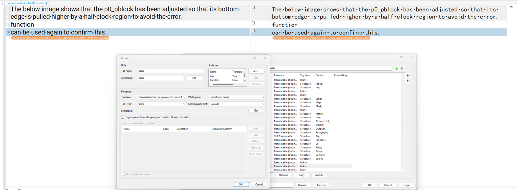This screenshot has height=190, width=518.
Task: Open the tab list dropdown arrow at the editor's top right
Action: pos(516,3)
